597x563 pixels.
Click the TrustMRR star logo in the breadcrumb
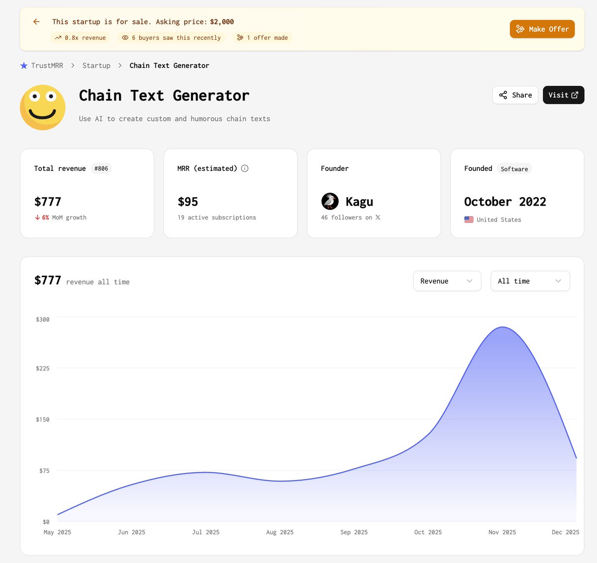tap(23, 65)
